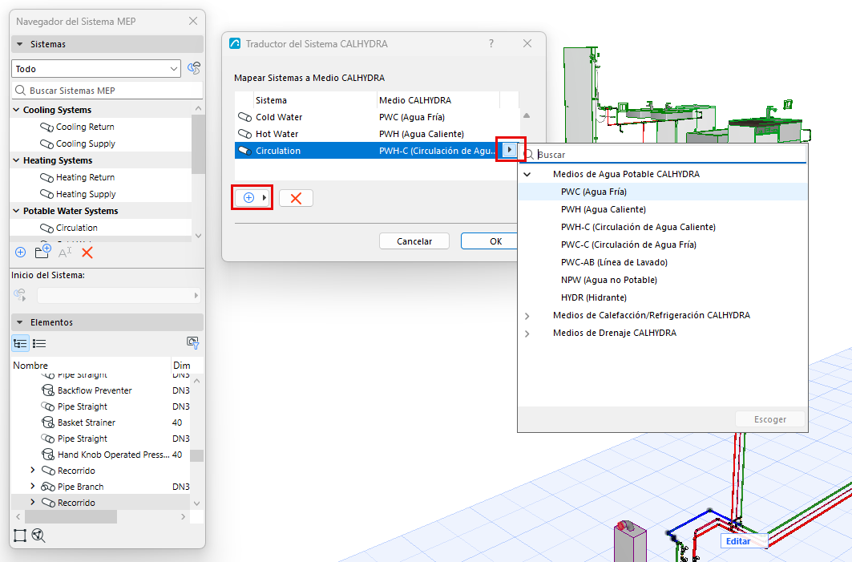Collapse the Potable Water Systems group
Image resolution: width=852 pixels, height=562 pixels.
coord(16,211)
